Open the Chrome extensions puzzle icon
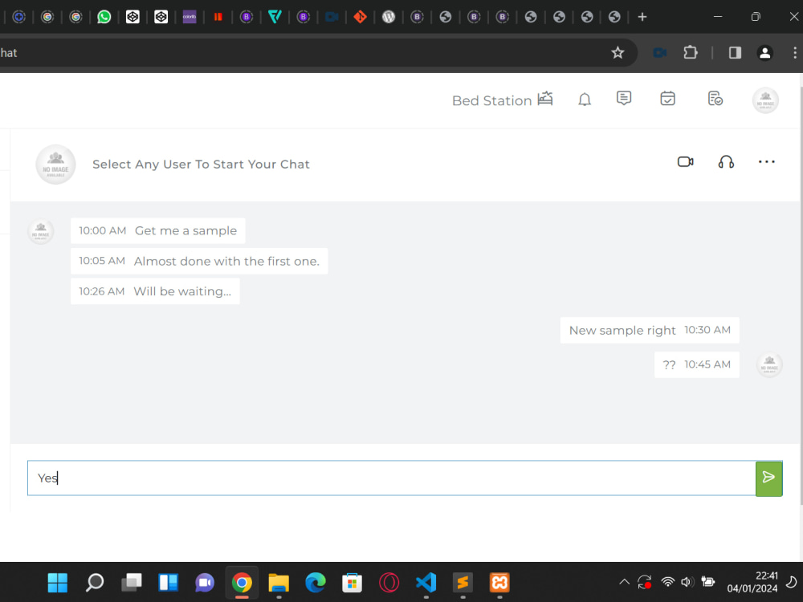This screenshot has width=803, height=602. point(691,53)
